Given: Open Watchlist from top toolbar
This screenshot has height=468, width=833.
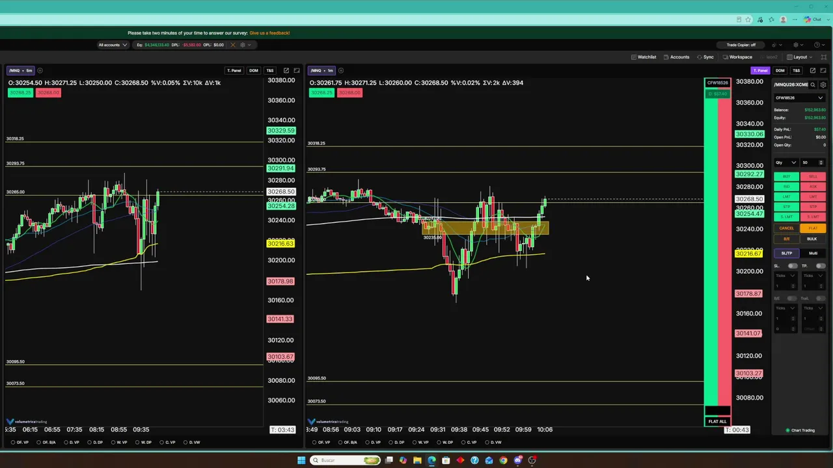Looking at the screenshot, I should (x=644, y=57).
